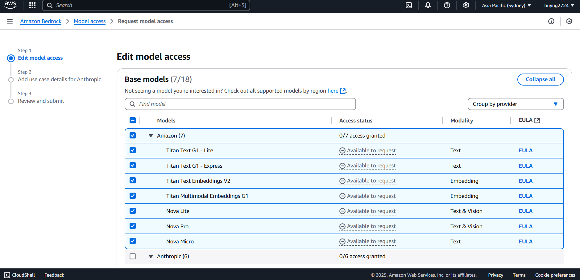The image size is (580, 280).
Task: Uncheck the Amazon (7) provider checkbox
Action: coord(133,135)
